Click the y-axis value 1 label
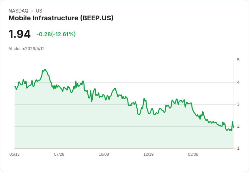This screenshot has height=172, width=249. 238,148
